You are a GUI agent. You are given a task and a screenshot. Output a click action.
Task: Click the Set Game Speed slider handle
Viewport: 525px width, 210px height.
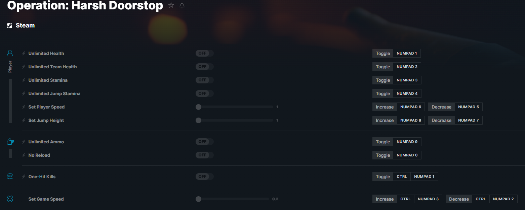tap(198, 199)
